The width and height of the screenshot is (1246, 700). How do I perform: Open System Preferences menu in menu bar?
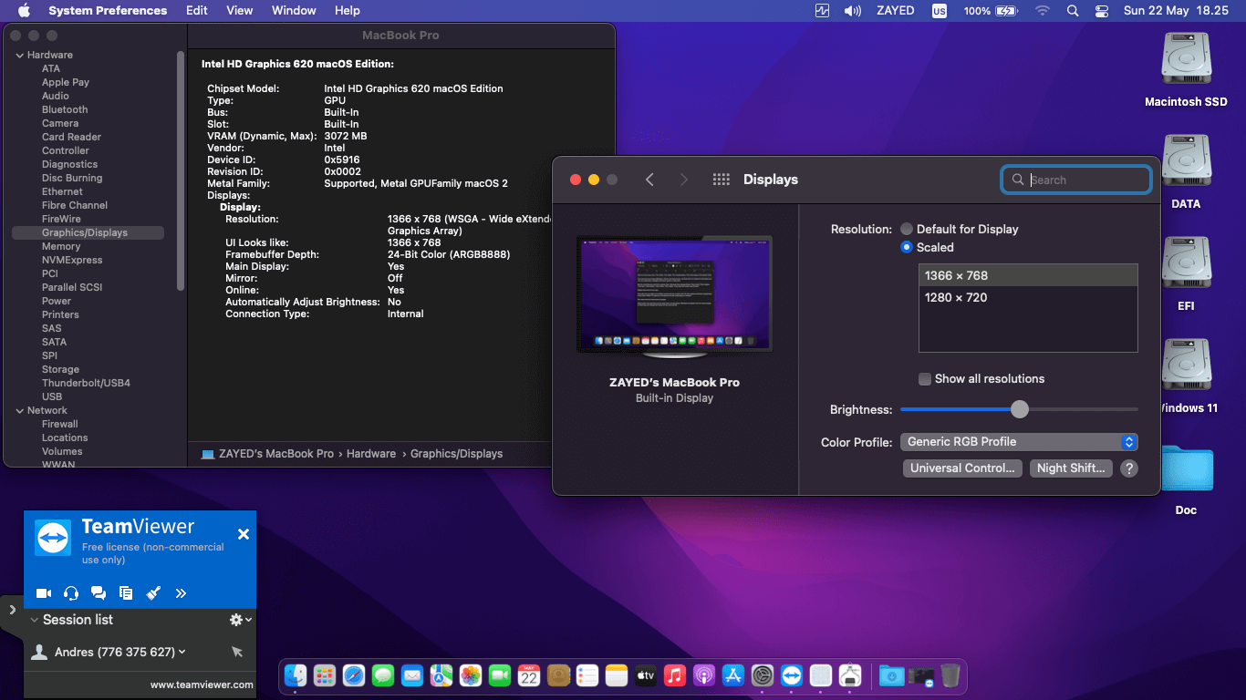108,11
